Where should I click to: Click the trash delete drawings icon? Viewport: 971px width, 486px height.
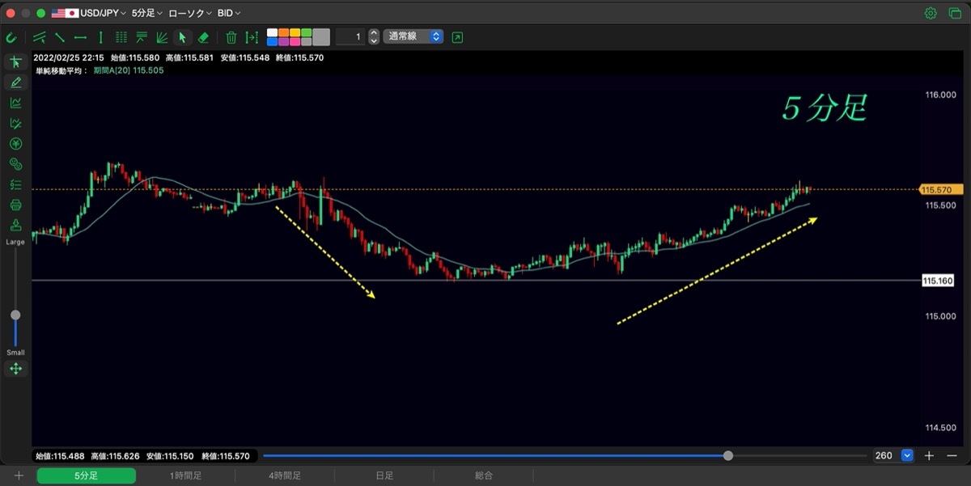[x=231, y=37]
